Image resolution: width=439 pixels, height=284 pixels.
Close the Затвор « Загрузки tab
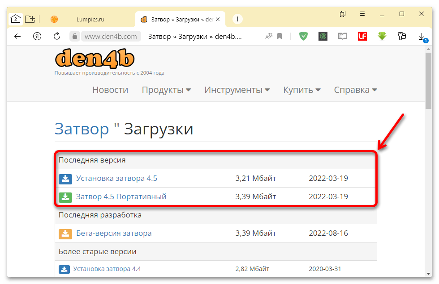[218, 19]
